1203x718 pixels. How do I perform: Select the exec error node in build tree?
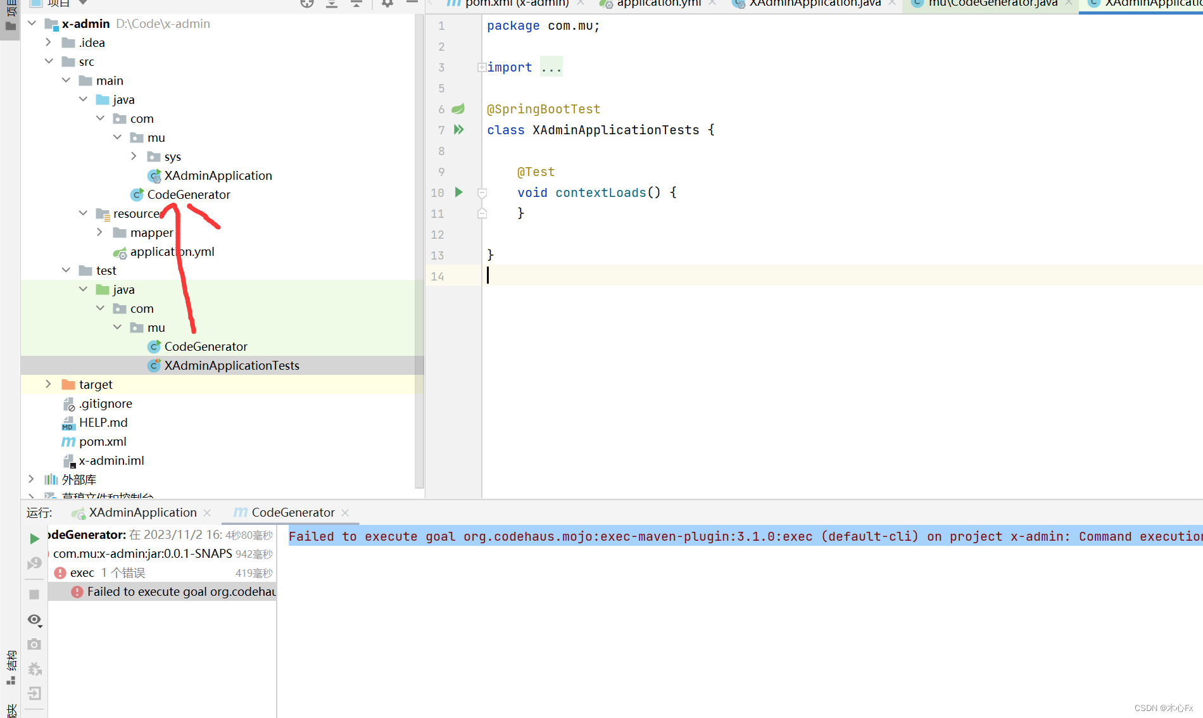tap(162, 572)
